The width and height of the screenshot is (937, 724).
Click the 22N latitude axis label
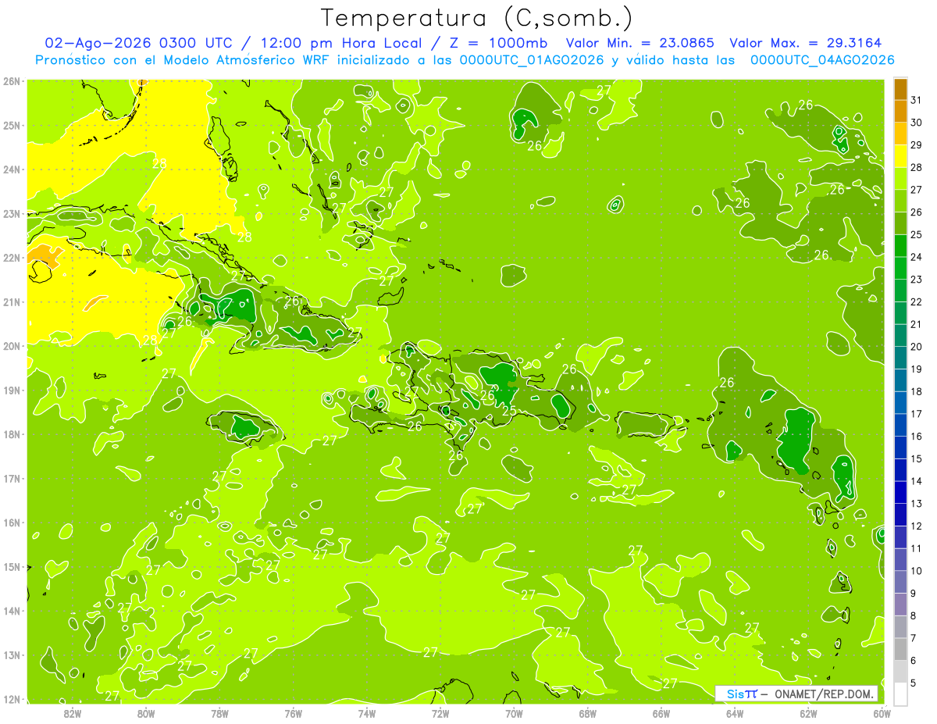12,258
